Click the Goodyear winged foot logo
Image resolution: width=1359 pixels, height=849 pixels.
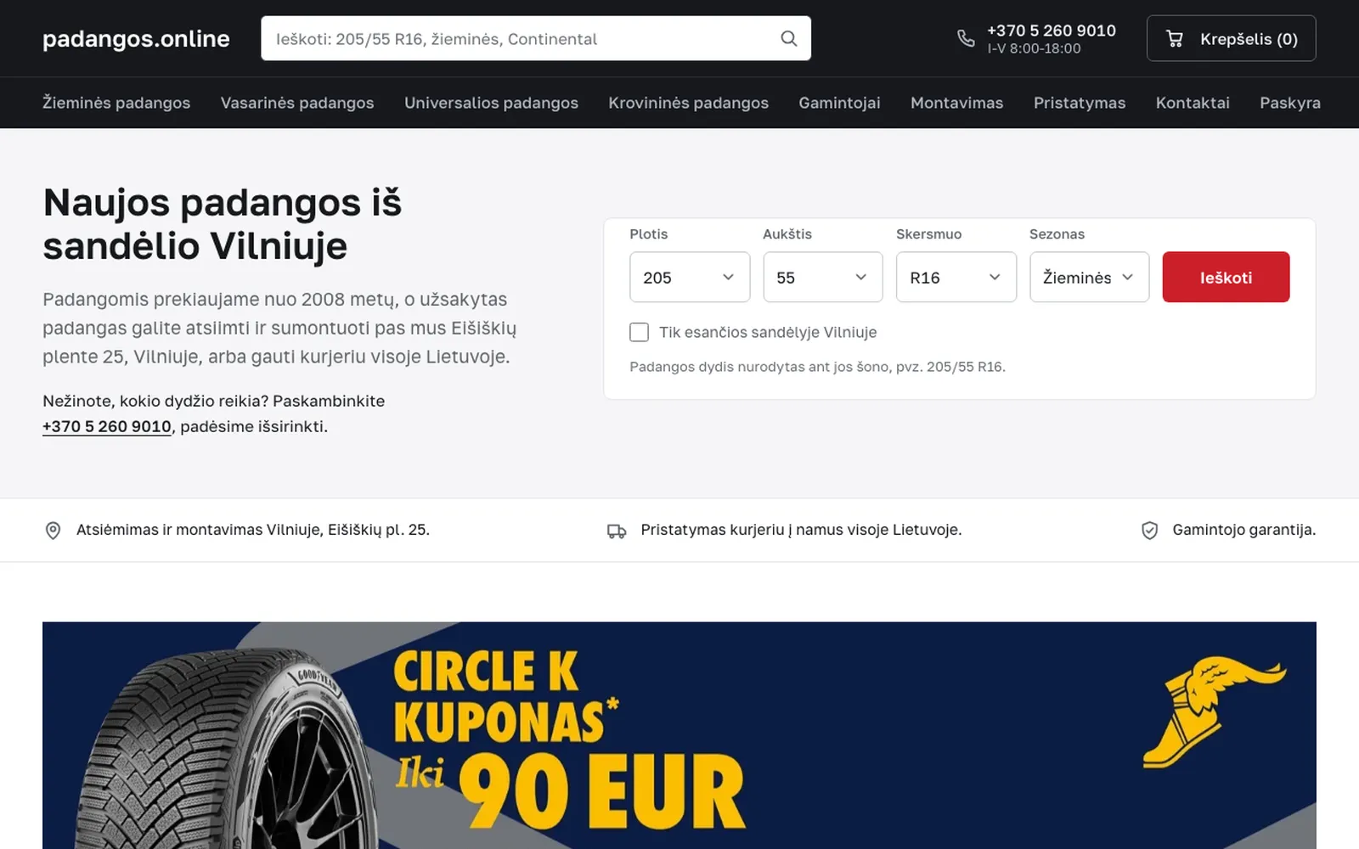(x=1215, y=711)
